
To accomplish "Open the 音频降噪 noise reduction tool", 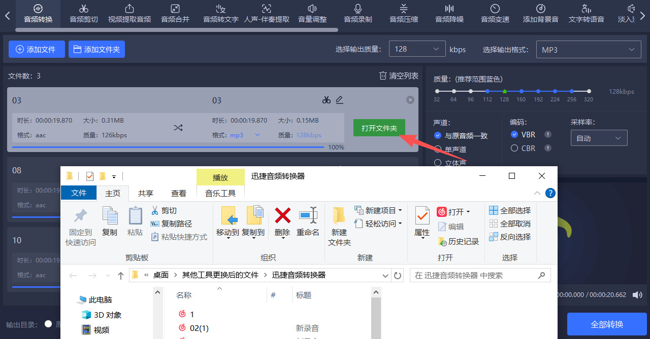I will (449, 14).
